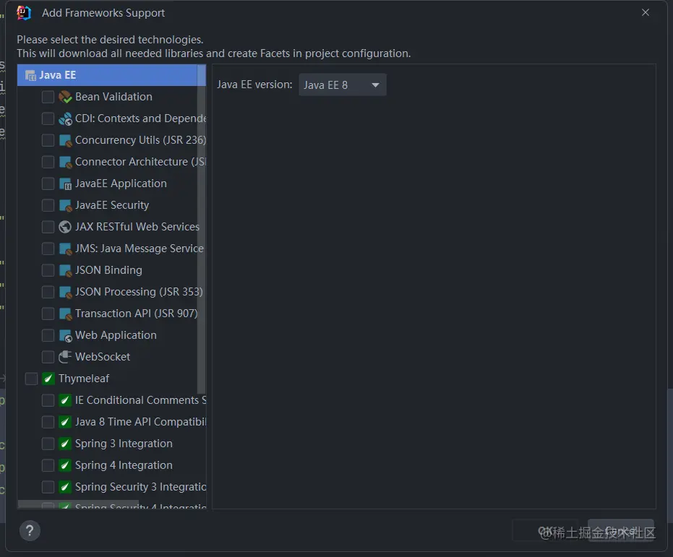Enable the Spring Security 3 Integration checkbox
673x557 pixels.
coord(48,487)
